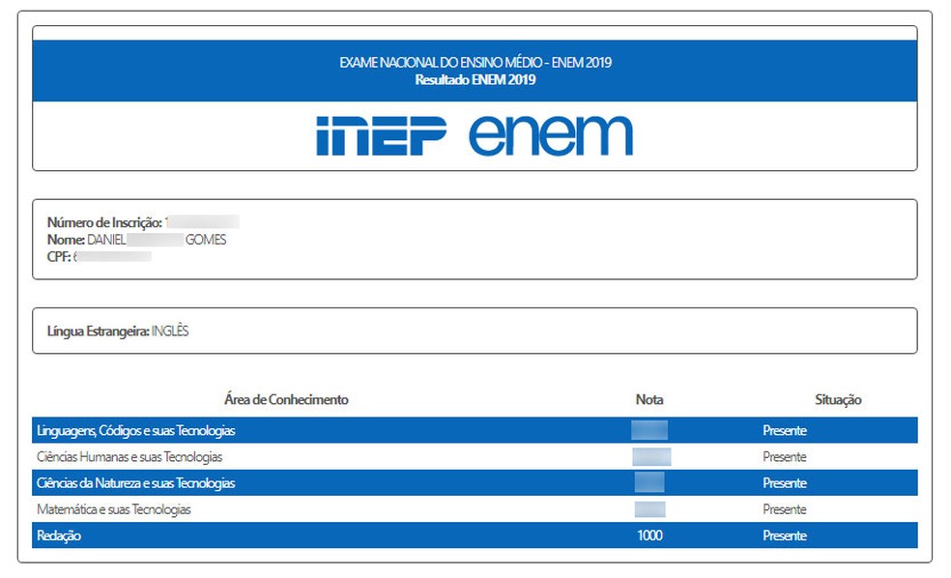Click the blurred score in Ciências Humanas row

pos(651,457)
